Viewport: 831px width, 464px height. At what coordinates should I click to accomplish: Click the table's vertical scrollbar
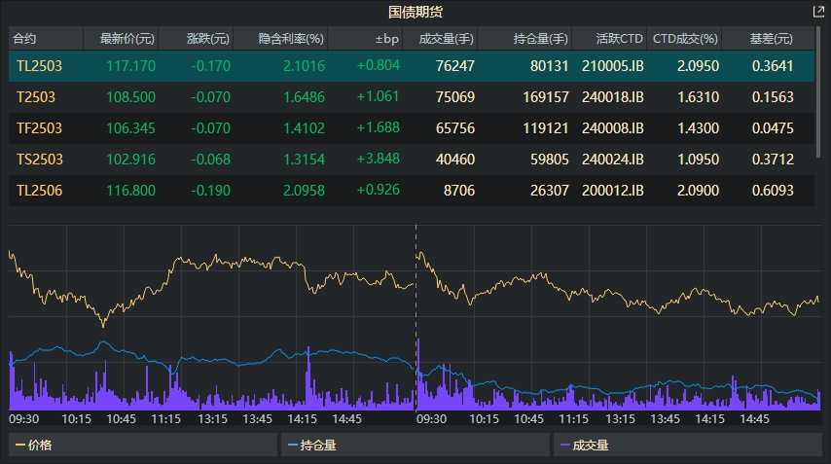pos(820,97)
